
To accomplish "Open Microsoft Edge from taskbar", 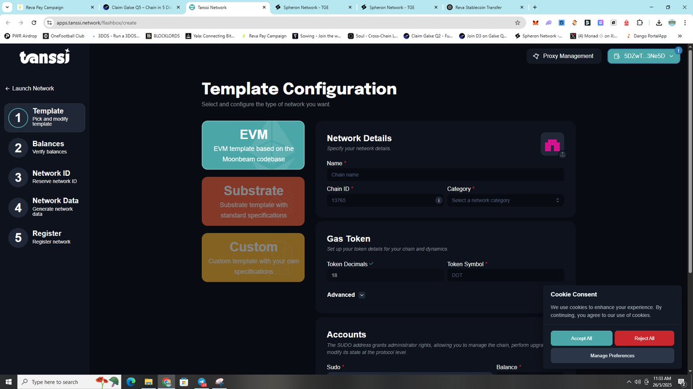I will click(131, 382).
